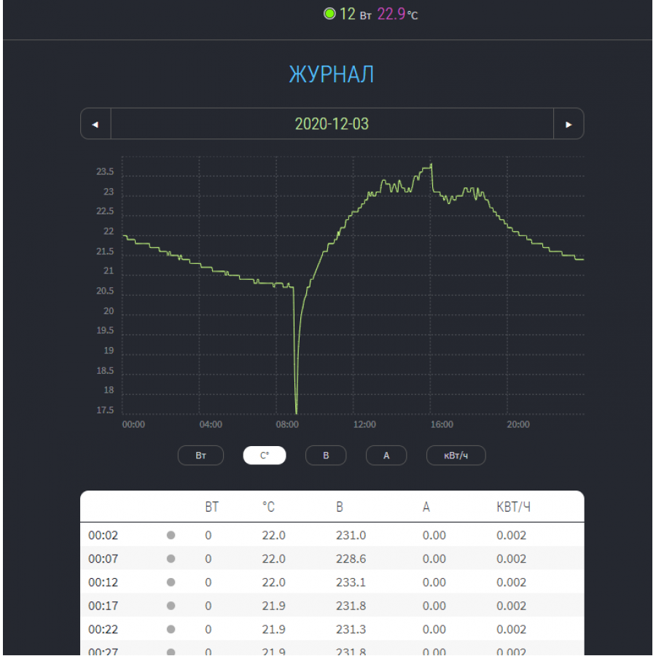
Task: Click the green power status indicator
Action: point(329,14)
